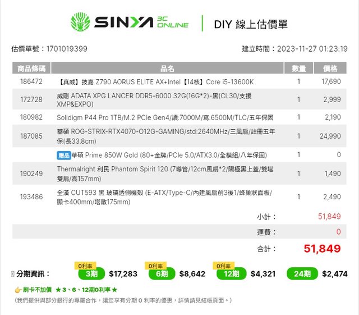Image resolution: width=359 pixels, height=315 pixels.
Task: Click the small icon before 分期資訊
Action: point(13,274)
